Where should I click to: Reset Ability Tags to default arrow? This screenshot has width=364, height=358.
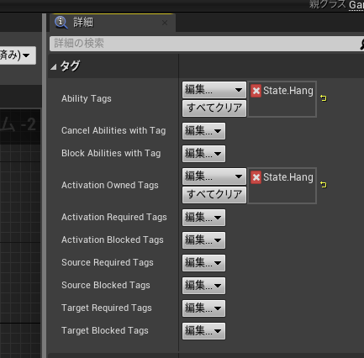point(324,98)
